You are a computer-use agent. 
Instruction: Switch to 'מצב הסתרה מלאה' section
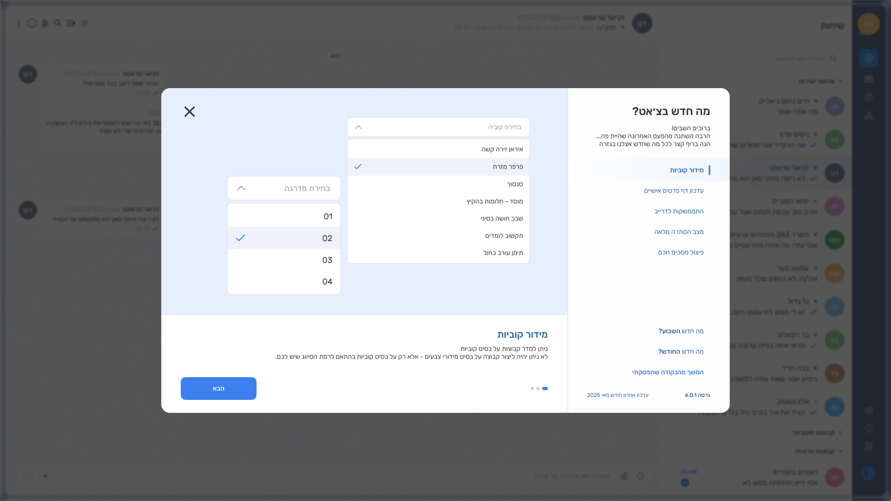(678, 232)
